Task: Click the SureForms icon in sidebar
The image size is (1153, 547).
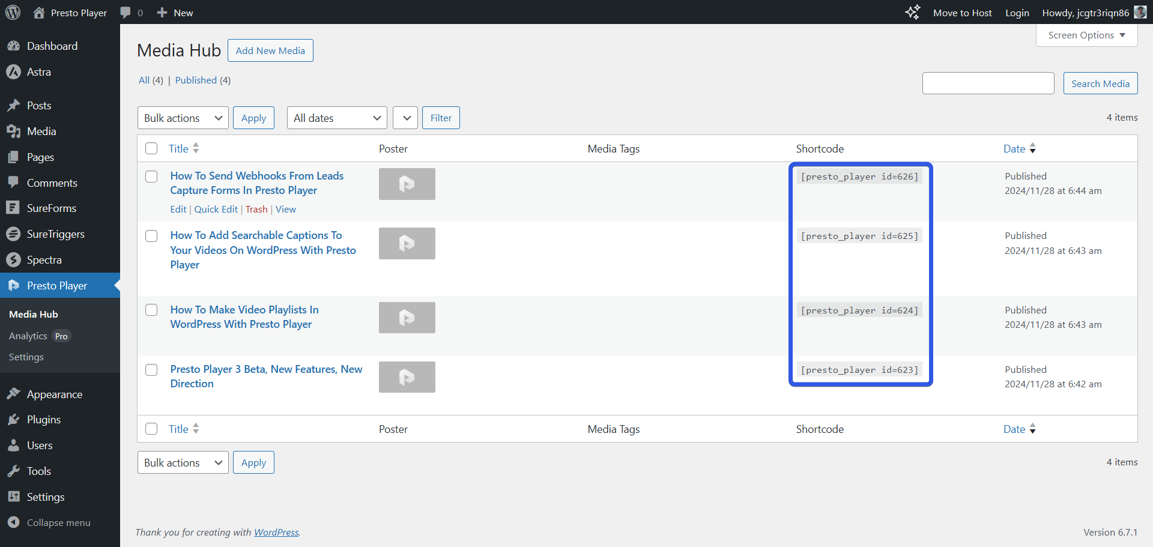Action: coord(13,208)
